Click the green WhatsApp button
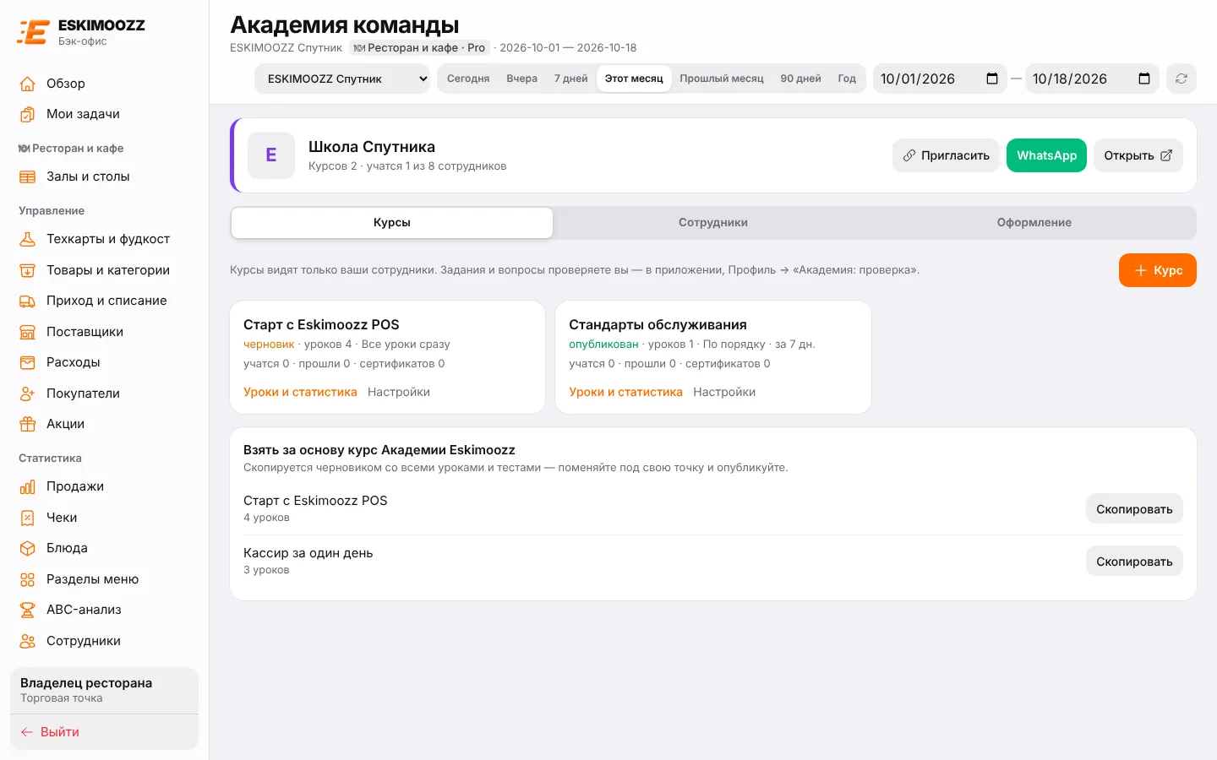The width and height of the screenshot is (1217, 760). (x=1046, y=155)
